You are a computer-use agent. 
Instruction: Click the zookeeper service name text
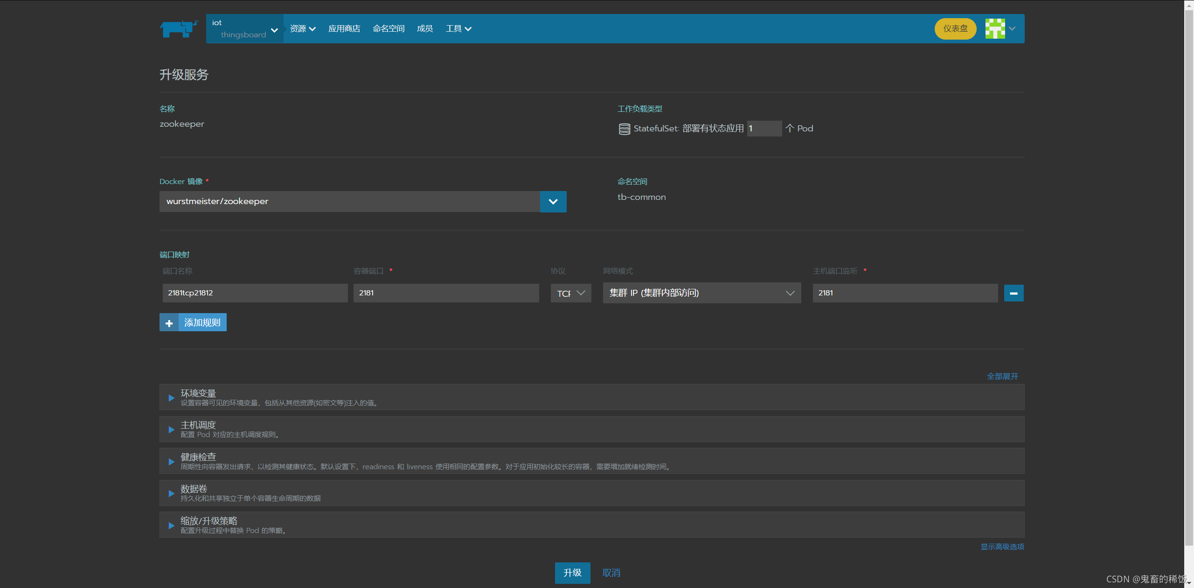(x=182, y=124)
